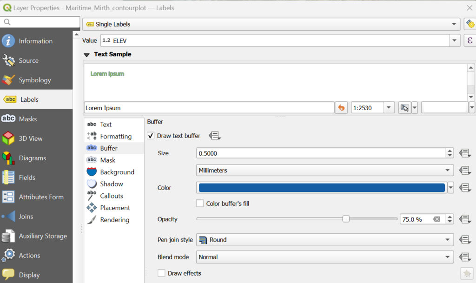Reset sample text with the orange arrow

pyautogui.click(x=341, y=108)
